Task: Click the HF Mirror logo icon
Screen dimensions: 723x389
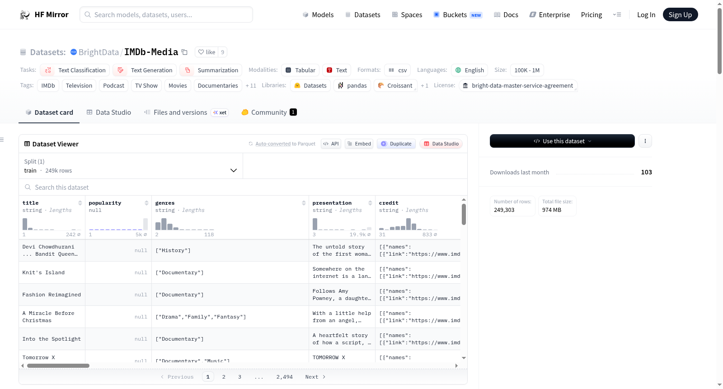Action: [x=25, y=15]
